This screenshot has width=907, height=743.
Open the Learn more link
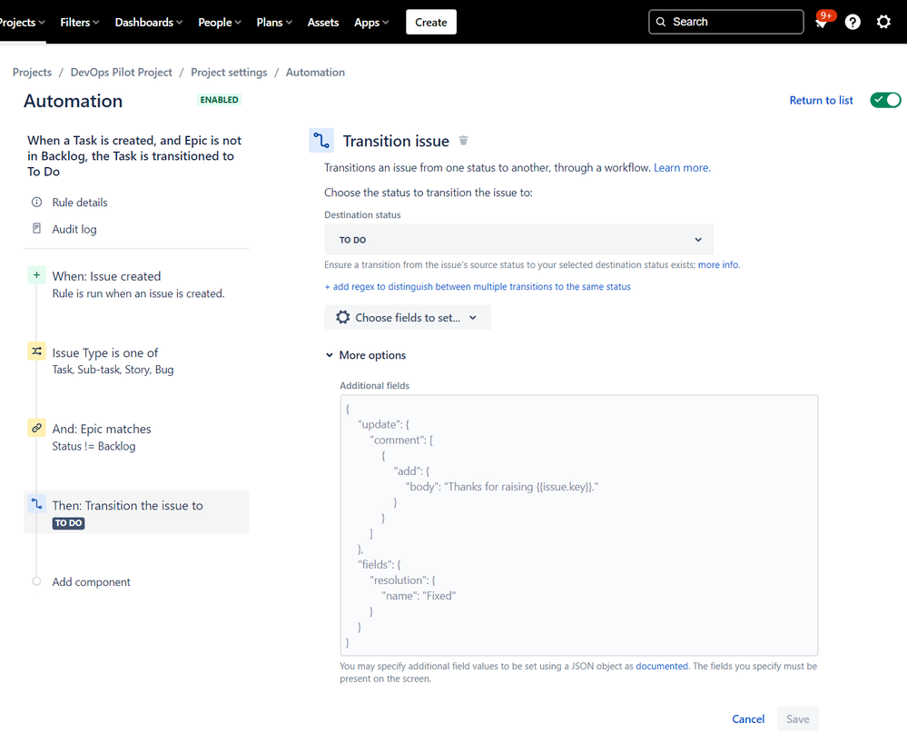pos(682,168)
